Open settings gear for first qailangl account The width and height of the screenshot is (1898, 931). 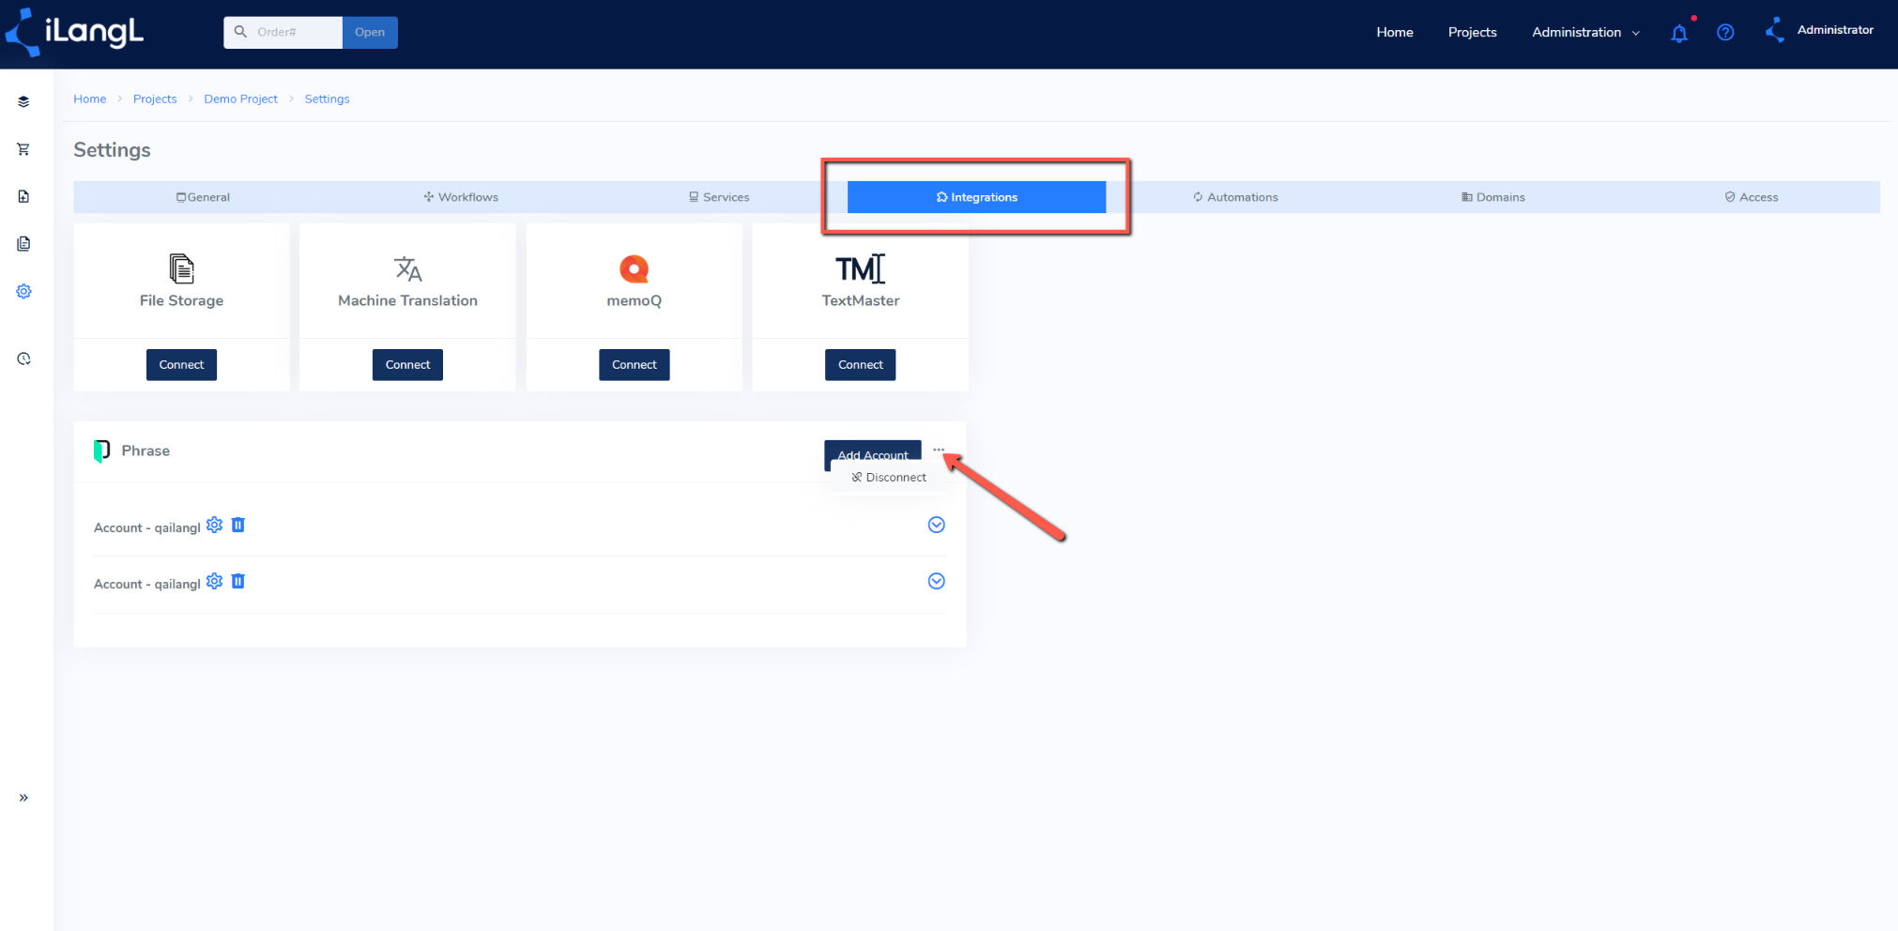click(x=214, y=526)
